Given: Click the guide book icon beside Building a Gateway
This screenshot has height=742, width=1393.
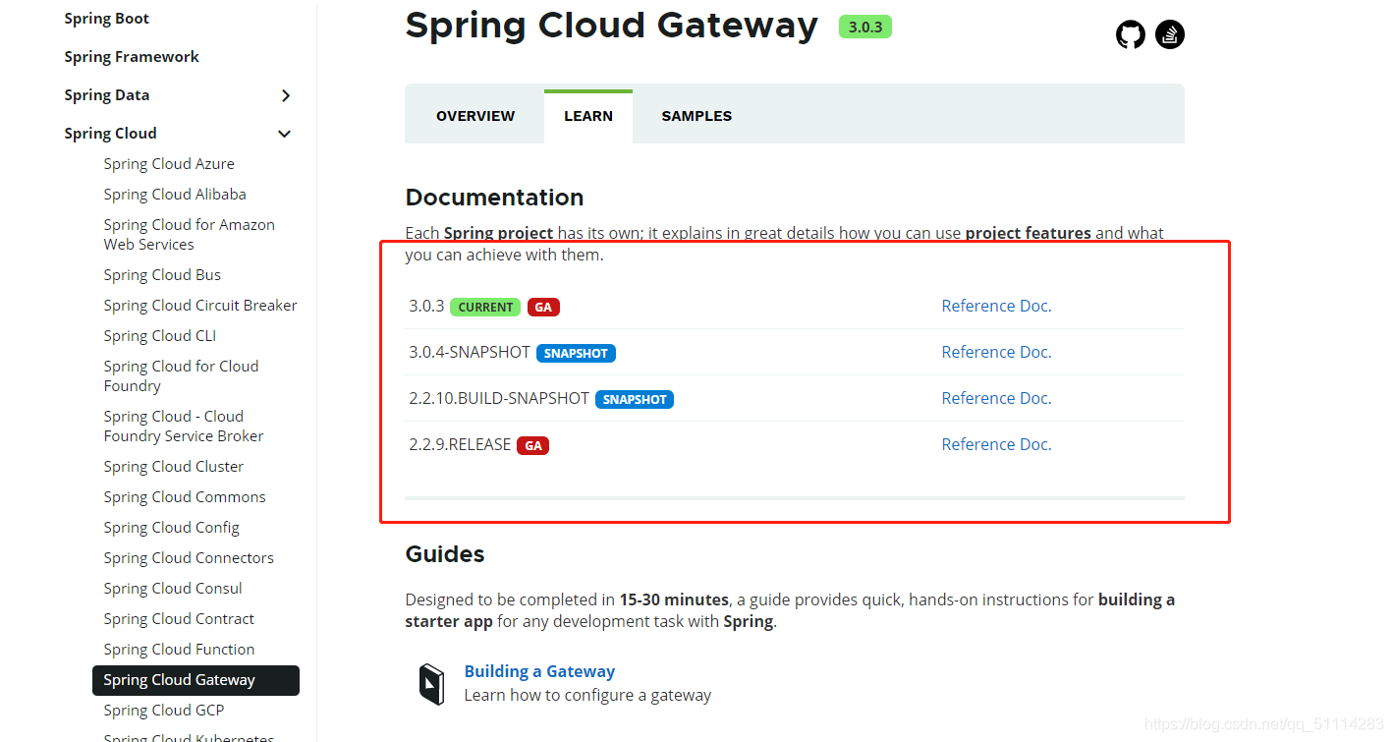Looking at the screenshot, I should tap(432, 684).
